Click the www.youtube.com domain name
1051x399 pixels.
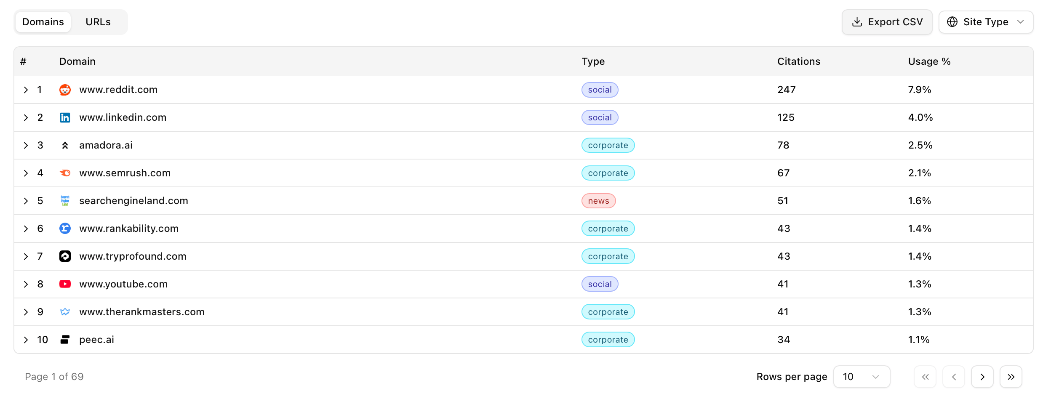click(x=123, y=284)
